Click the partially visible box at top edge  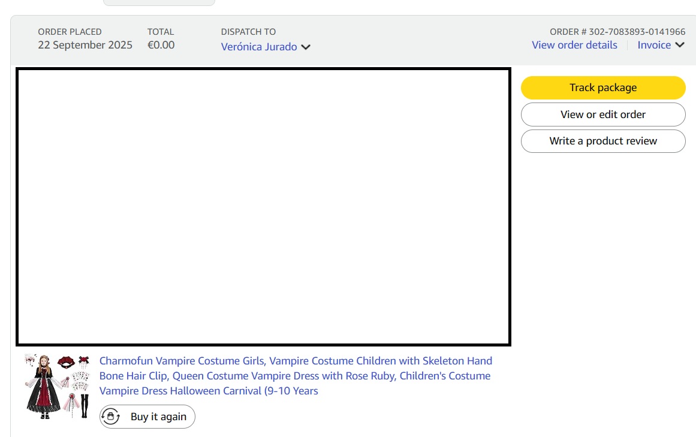(159, 2)
